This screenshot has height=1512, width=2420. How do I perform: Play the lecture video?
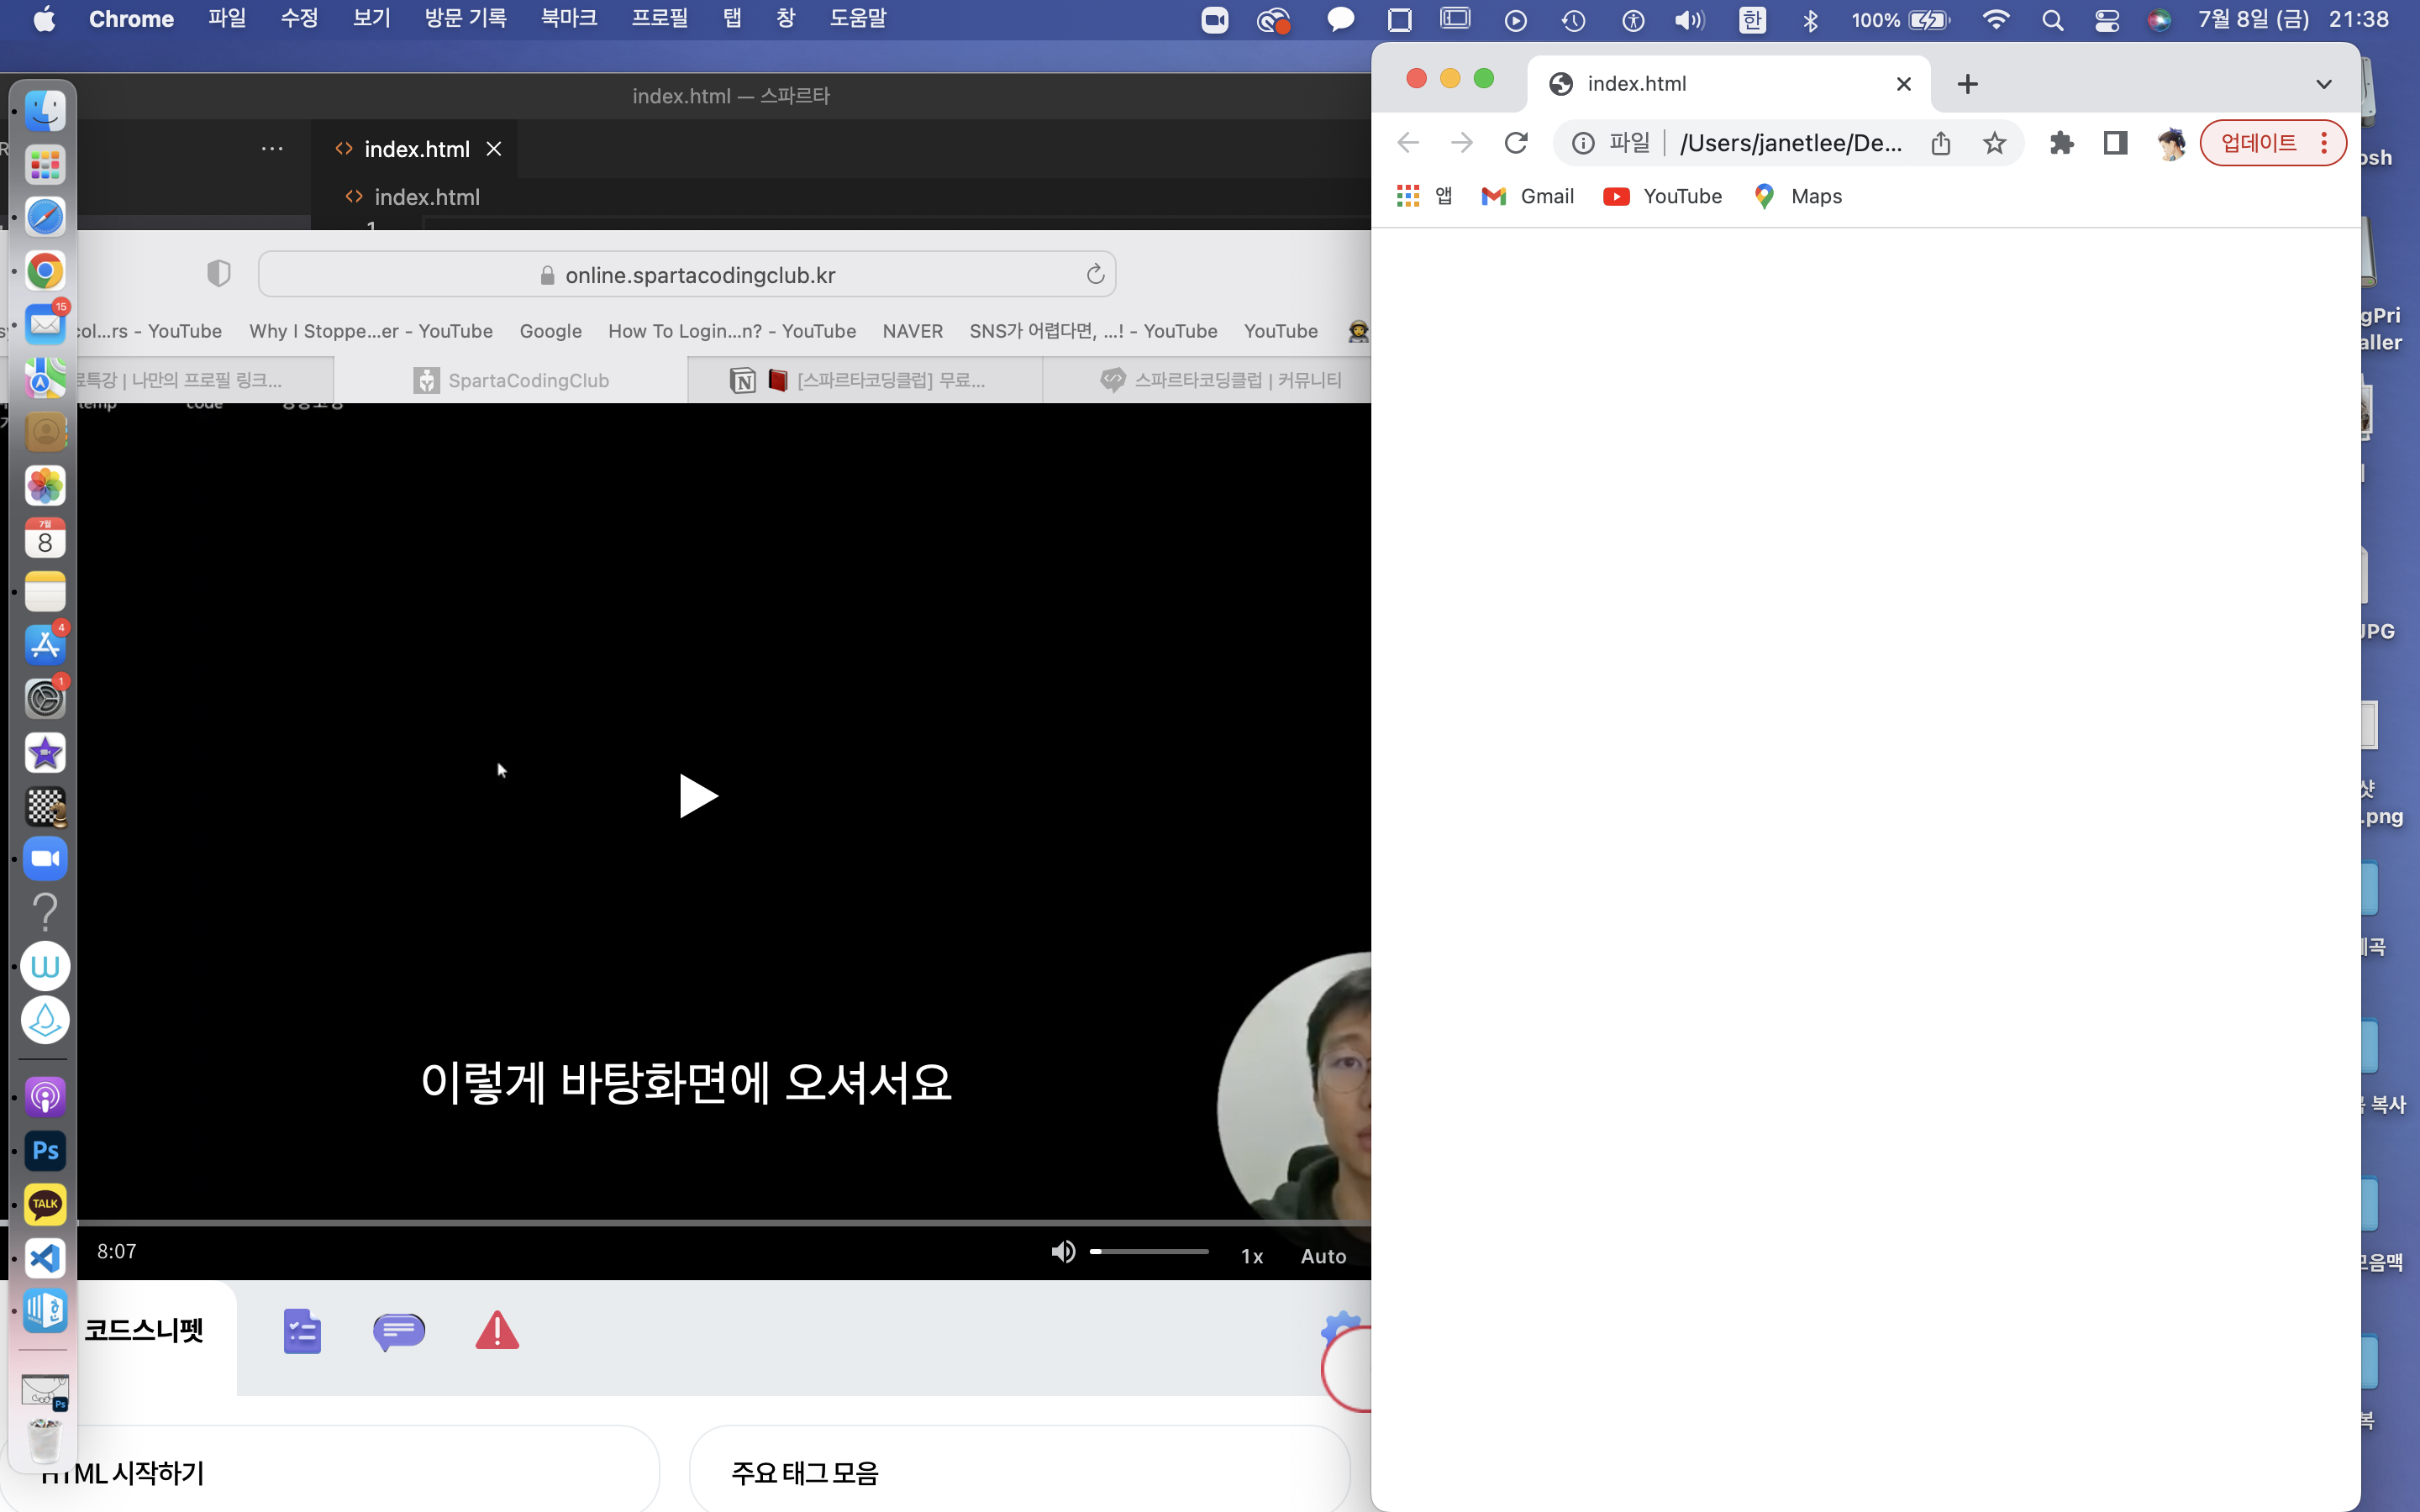698,796
